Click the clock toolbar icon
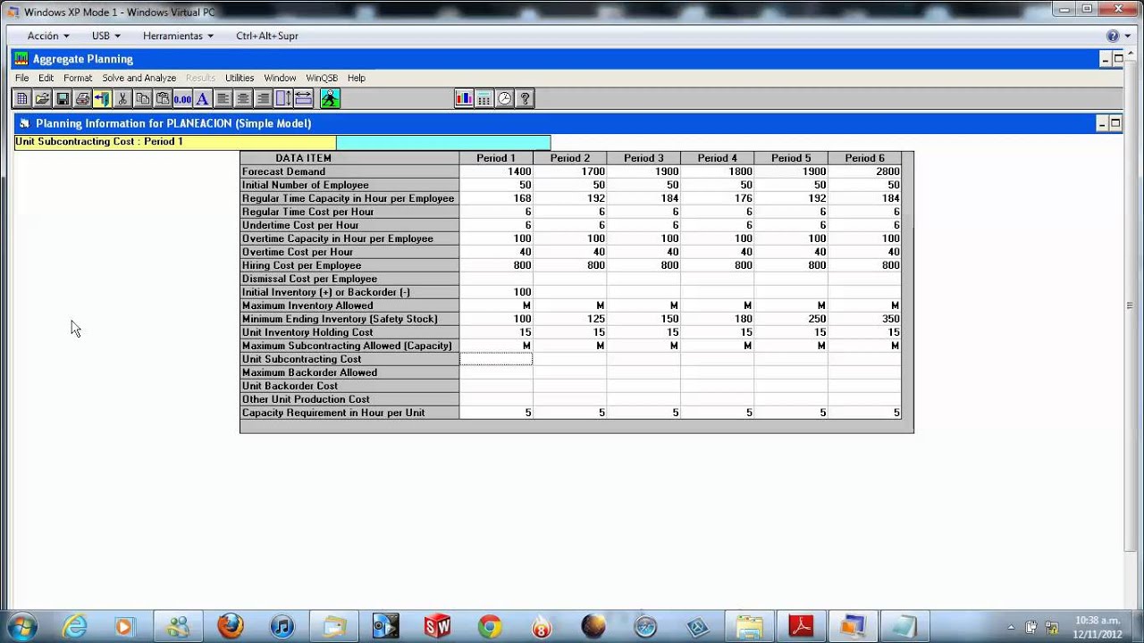This screenshot has width=1144, height=643. coord(505,98)
